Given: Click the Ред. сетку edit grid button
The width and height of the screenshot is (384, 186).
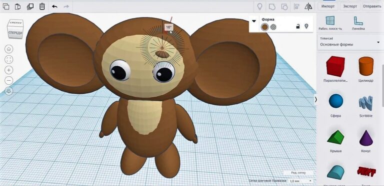Looking at the screenshot, I should (x=298, y=173).
